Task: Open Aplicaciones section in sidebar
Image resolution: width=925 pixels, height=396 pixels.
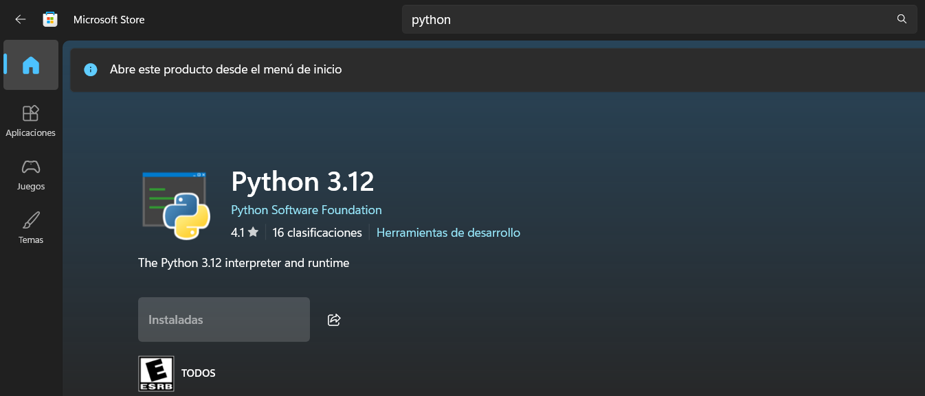Action: (31, 121)
